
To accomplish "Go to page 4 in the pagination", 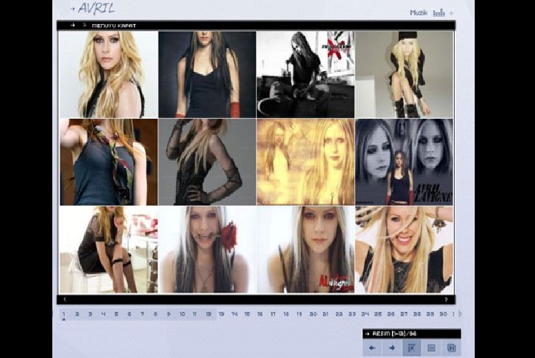I will pyautogui.click(x=104, y=314).
